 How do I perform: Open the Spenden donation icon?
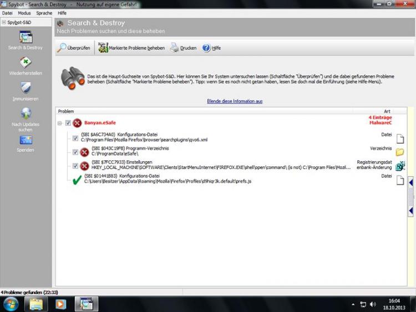point(26,140)
